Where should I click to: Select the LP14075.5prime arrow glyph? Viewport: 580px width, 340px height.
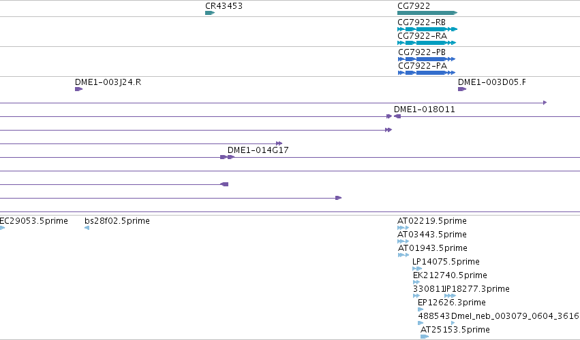coord(417,269)
